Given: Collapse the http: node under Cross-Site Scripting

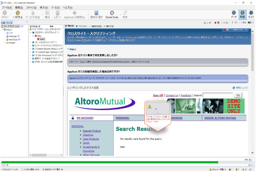Looking at the screenshot, I should point(33,36).
